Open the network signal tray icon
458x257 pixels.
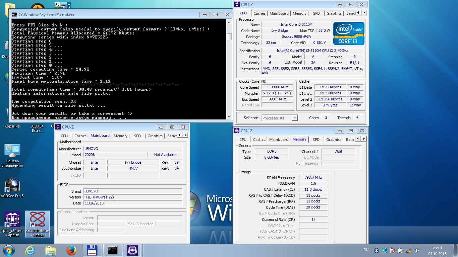coord(408,250)
